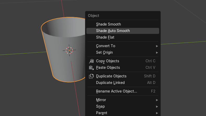
Task: Choose Duplicate Linked
Action: (x=110, y=83)
